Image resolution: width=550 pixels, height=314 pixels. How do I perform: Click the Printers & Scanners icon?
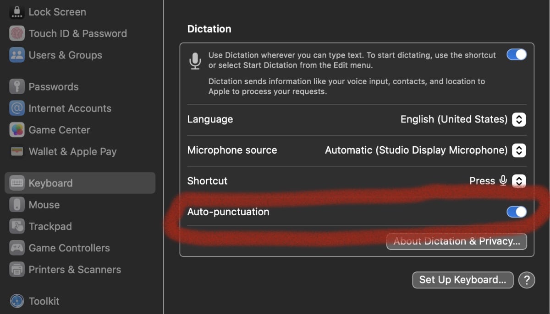click(17, 270)
